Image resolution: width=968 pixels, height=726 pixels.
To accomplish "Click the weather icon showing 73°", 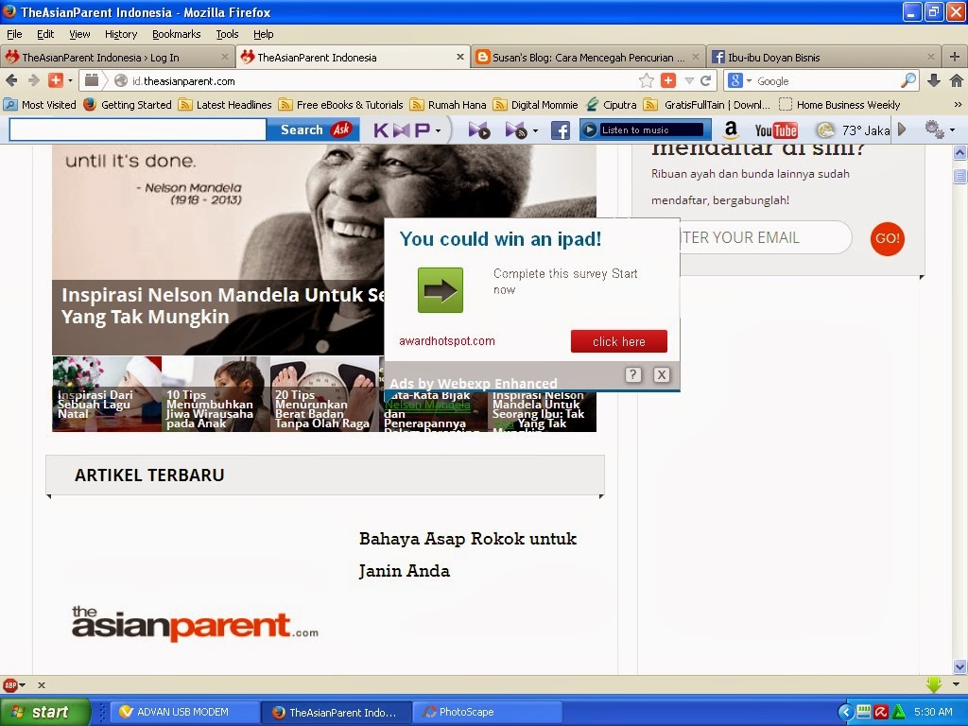I will point(825,130).
